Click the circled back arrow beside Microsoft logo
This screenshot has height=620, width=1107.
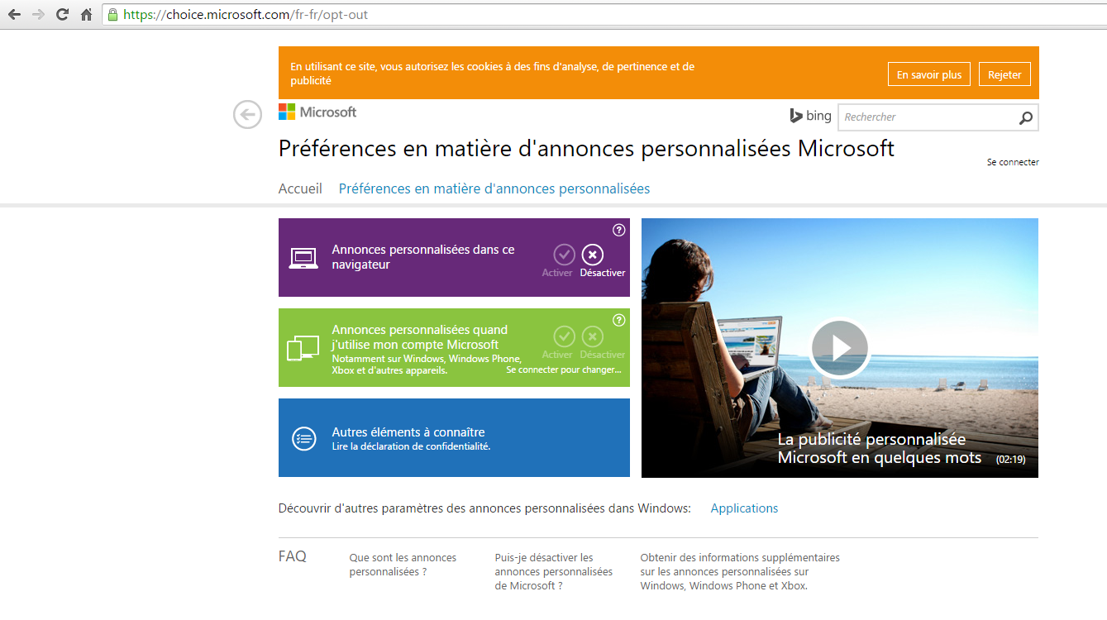coord(247,114)
